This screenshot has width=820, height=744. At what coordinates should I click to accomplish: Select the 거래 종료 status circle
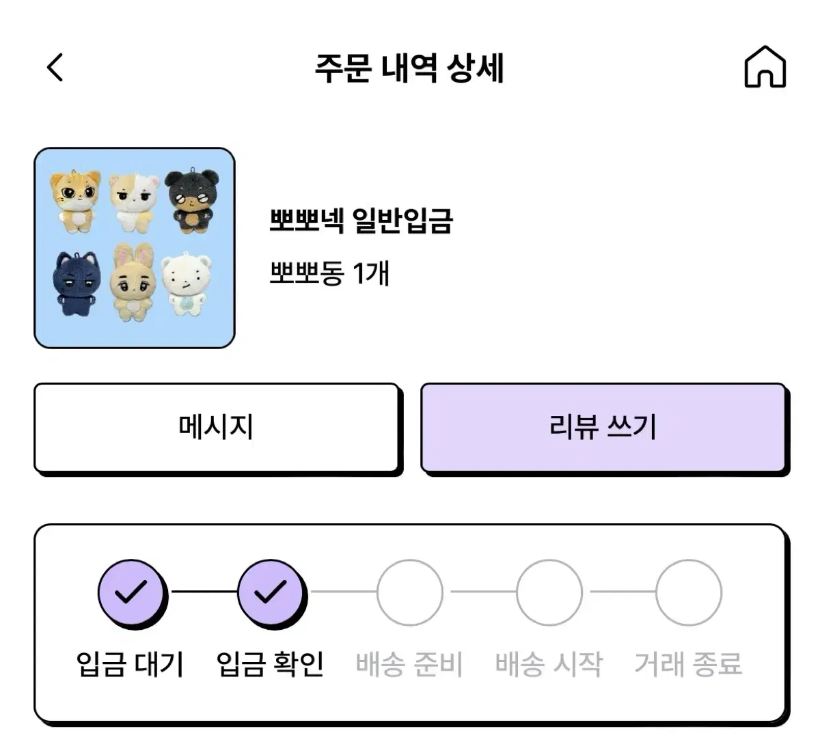click(688, 594)
